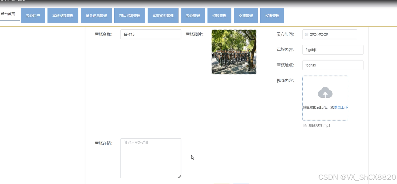Focus the 军旅内容 input field
This screenshot has width=397, height=184.
click(x=333, y=50)
